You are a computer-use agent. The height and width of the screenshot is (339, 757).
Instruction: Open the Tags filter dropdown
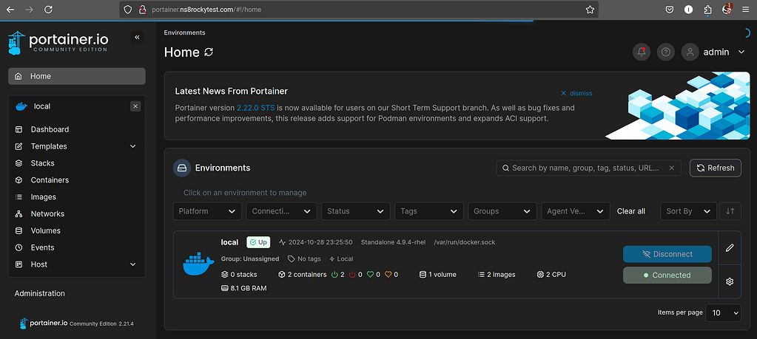click(x=428, y=211)
